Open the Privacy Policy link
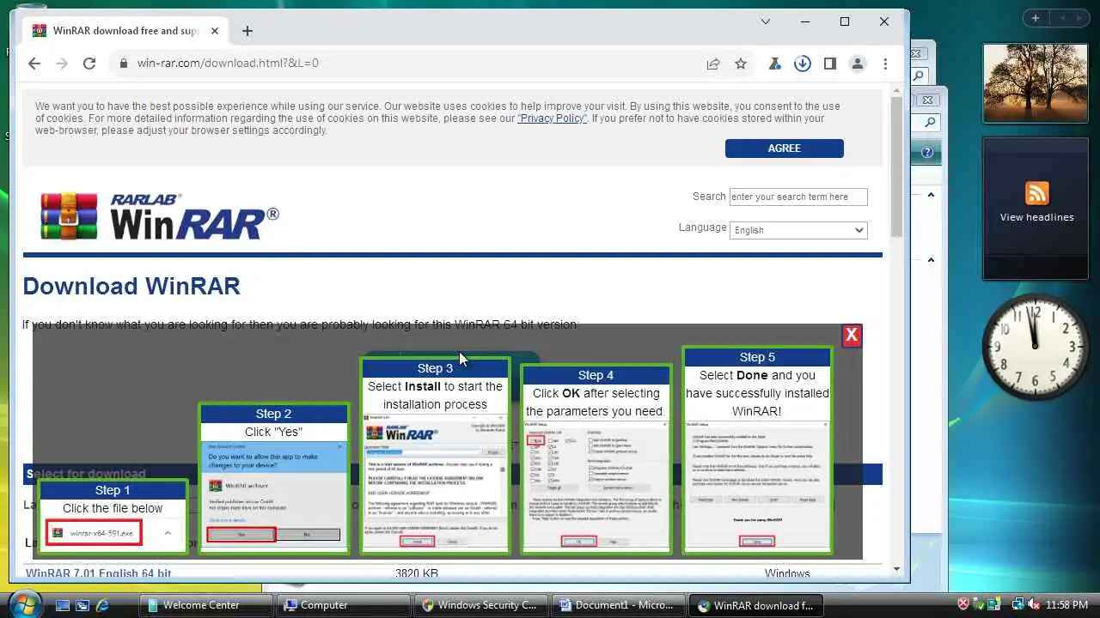The width and height of the screenshot is (1100, 618). pyautogui.click(x=553, y=118)
